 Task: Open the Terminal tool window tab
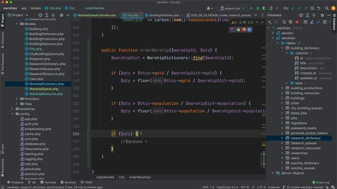pyautogui.click(x=48, y=182)
